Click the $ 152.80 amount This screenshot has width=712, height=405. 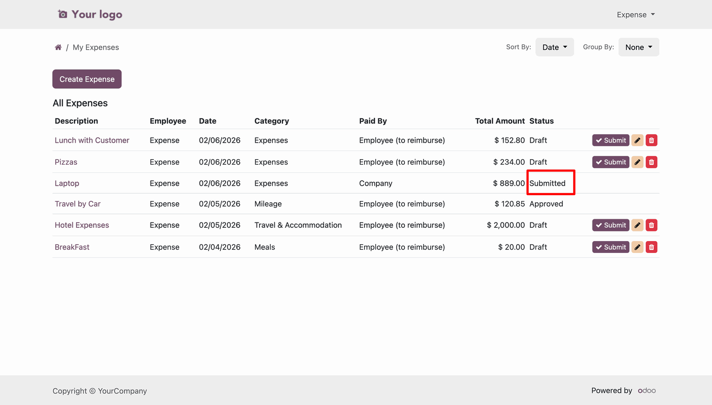pyautogui.click(x=510, y=140)
